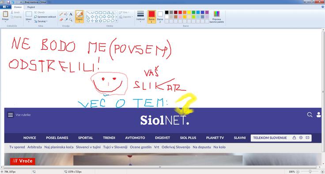Click the Izreži cut button

point(15,12)
